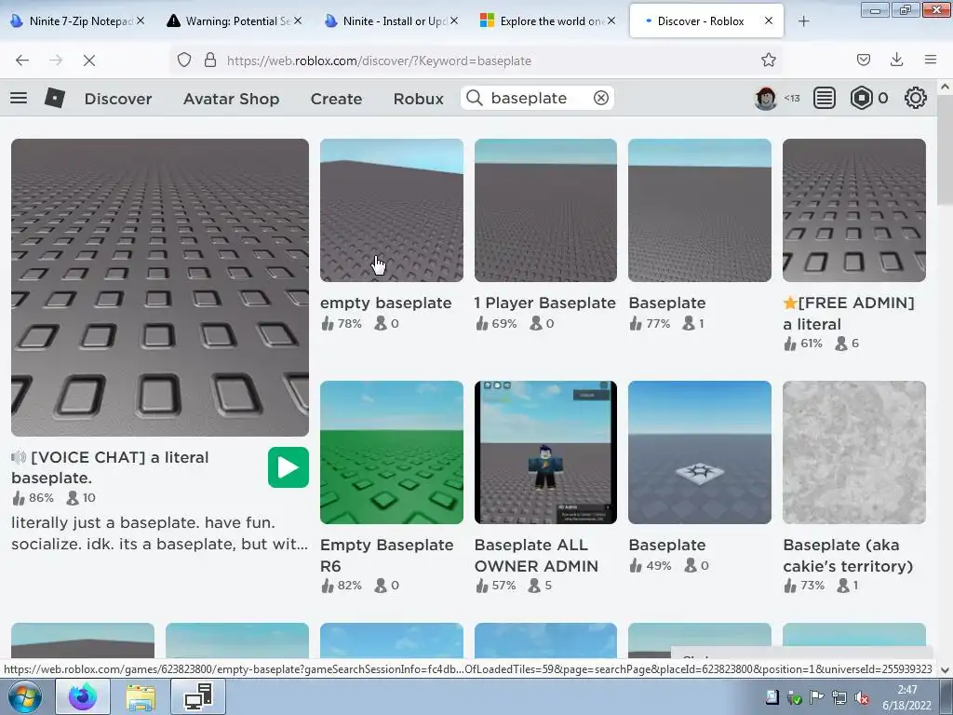Click the Roblox logo home icon

pos(55,98)
